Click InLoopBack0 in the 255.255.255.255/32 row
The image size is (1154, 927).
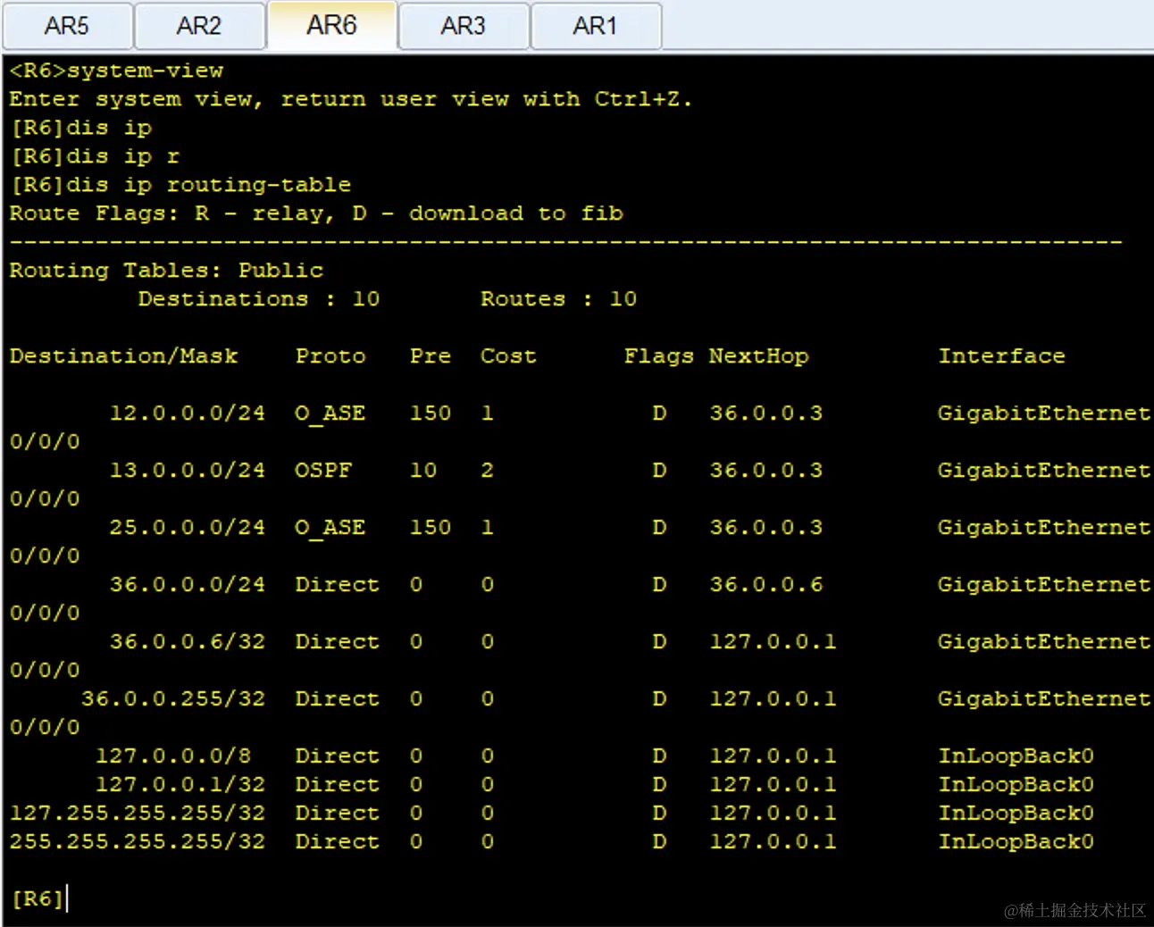[x=1016, y=842]
